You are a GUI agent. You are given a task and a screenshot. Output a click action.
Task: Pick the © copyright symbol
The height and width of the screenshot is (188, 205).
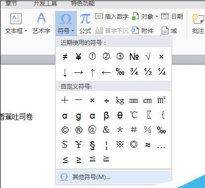(65, 130)
